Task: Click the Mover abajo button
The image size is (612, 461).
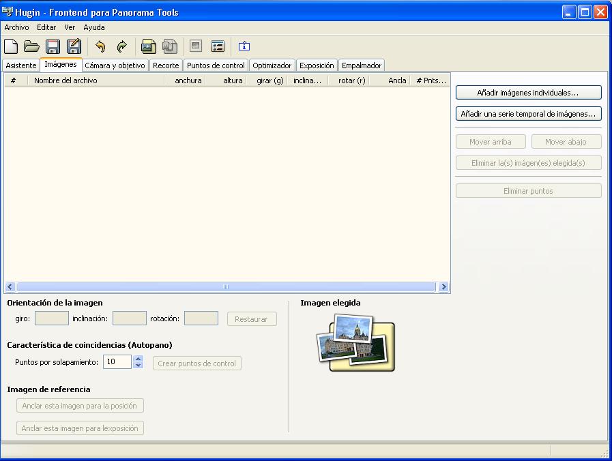Action: tap(566, 142)
